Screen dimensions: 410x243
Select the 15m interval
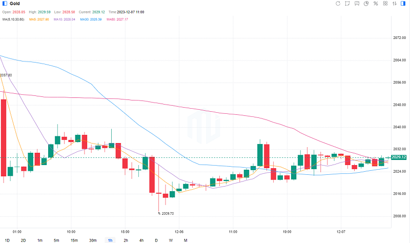tap(74, 240)
